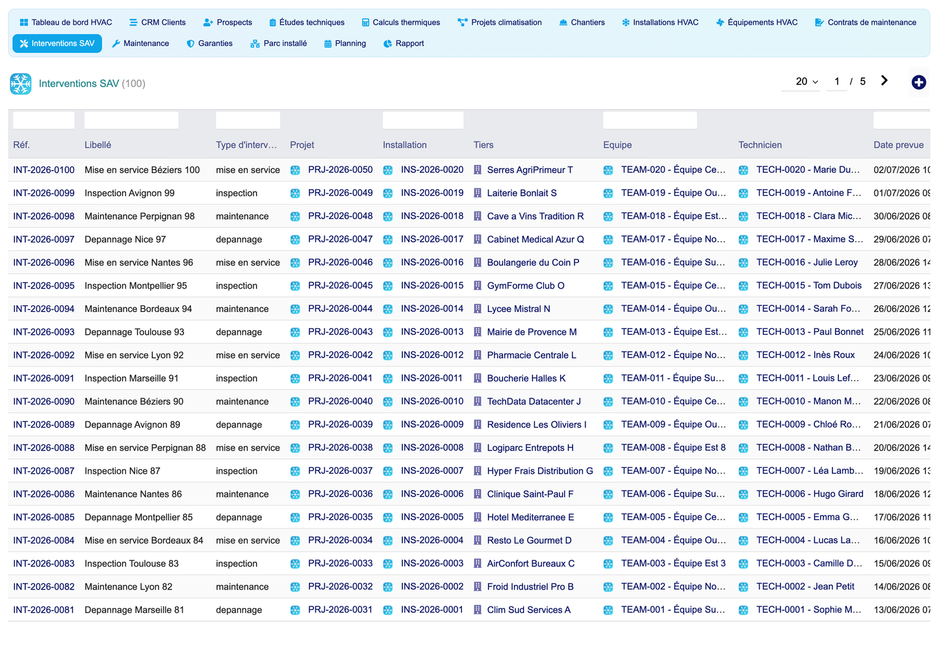The width and height of the screenshot is (939, 659).
Task: Go to Prospects menu
Action: tap(227, 22)
